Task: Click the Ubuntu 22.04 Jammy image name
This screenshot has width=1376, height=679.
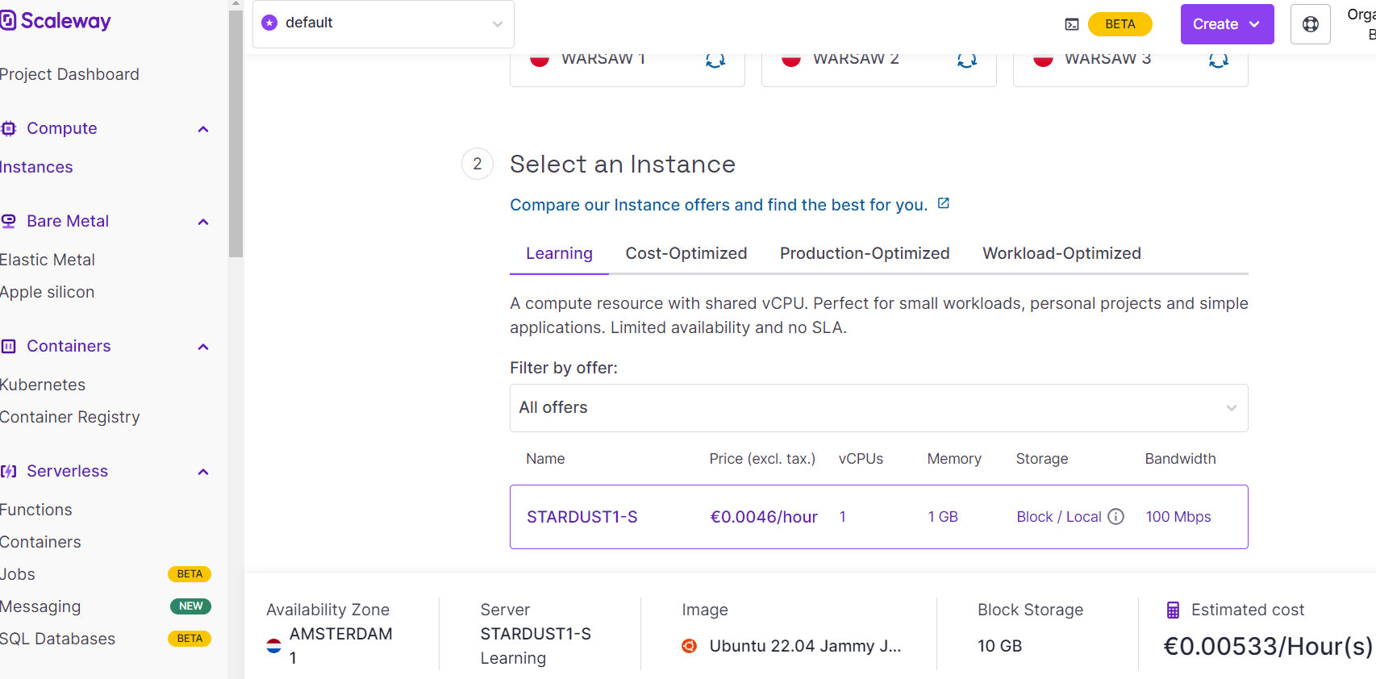Action: click(805, 646)
